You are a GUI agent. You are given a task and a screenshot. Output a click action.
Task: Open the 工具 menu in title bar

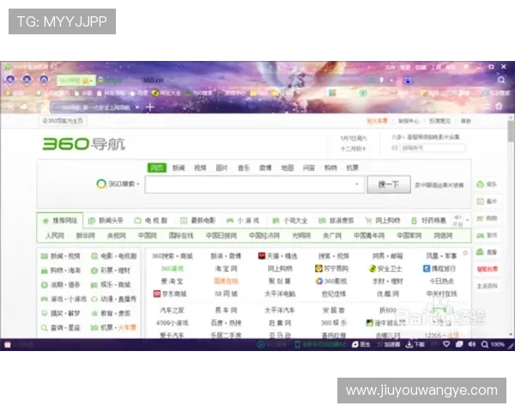point(436,67)
